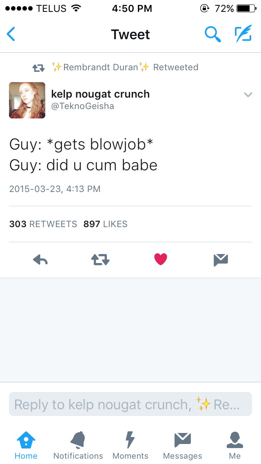This screenshot has height=464, width=261.
Task: Open the Notifications tab
Action: pyautogui.click(x=78, y=445)
